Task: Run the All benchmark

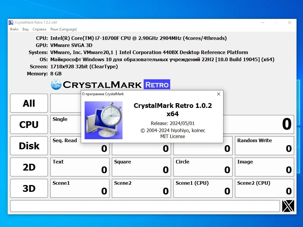Action: pyautogui.click(x=29, y=103)
